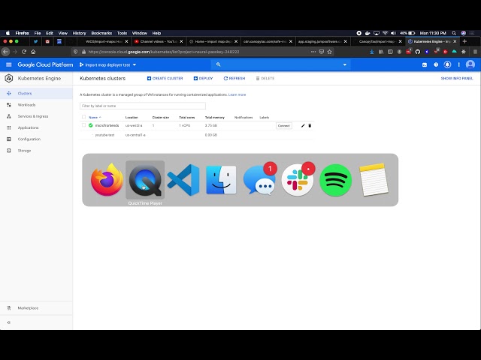The width and height of the screenshot is (481, 360).
Task: Expand the search bar dropdown arrow
Action: [x=345, y=64]
